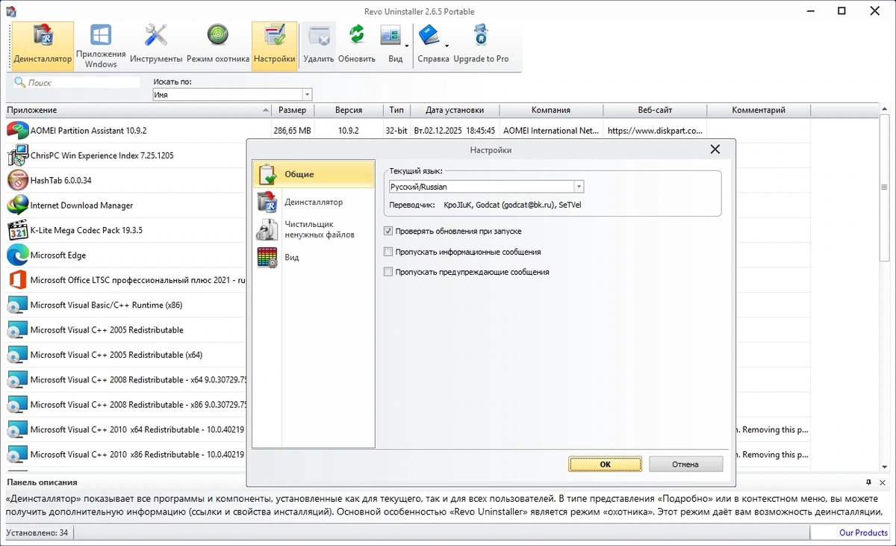Select Деинсталлятор settings category

pos(314,202)
